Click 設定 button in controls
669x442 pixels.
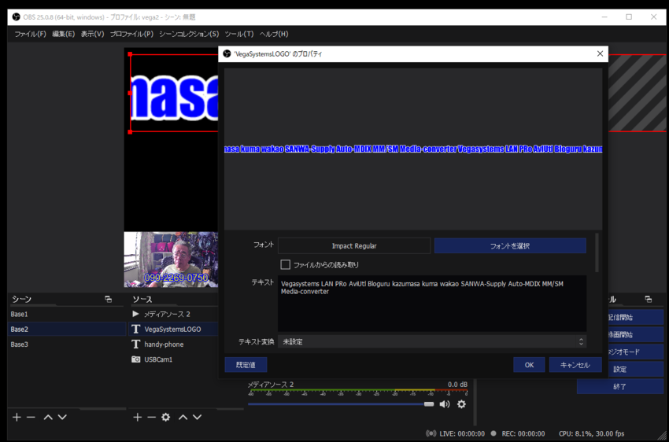[x=636, y=369]
